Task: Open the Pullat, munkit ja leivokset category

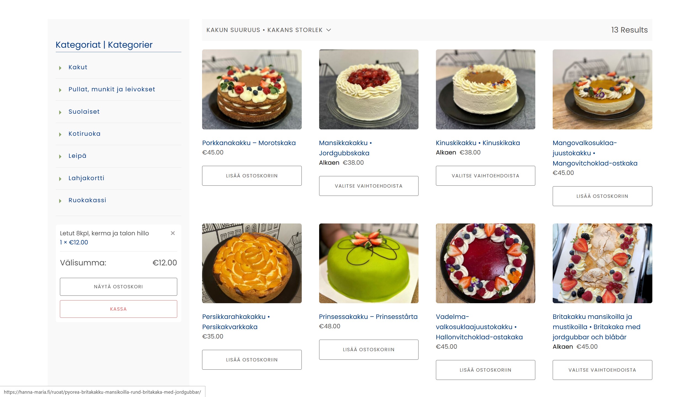Action: point(112,89)
